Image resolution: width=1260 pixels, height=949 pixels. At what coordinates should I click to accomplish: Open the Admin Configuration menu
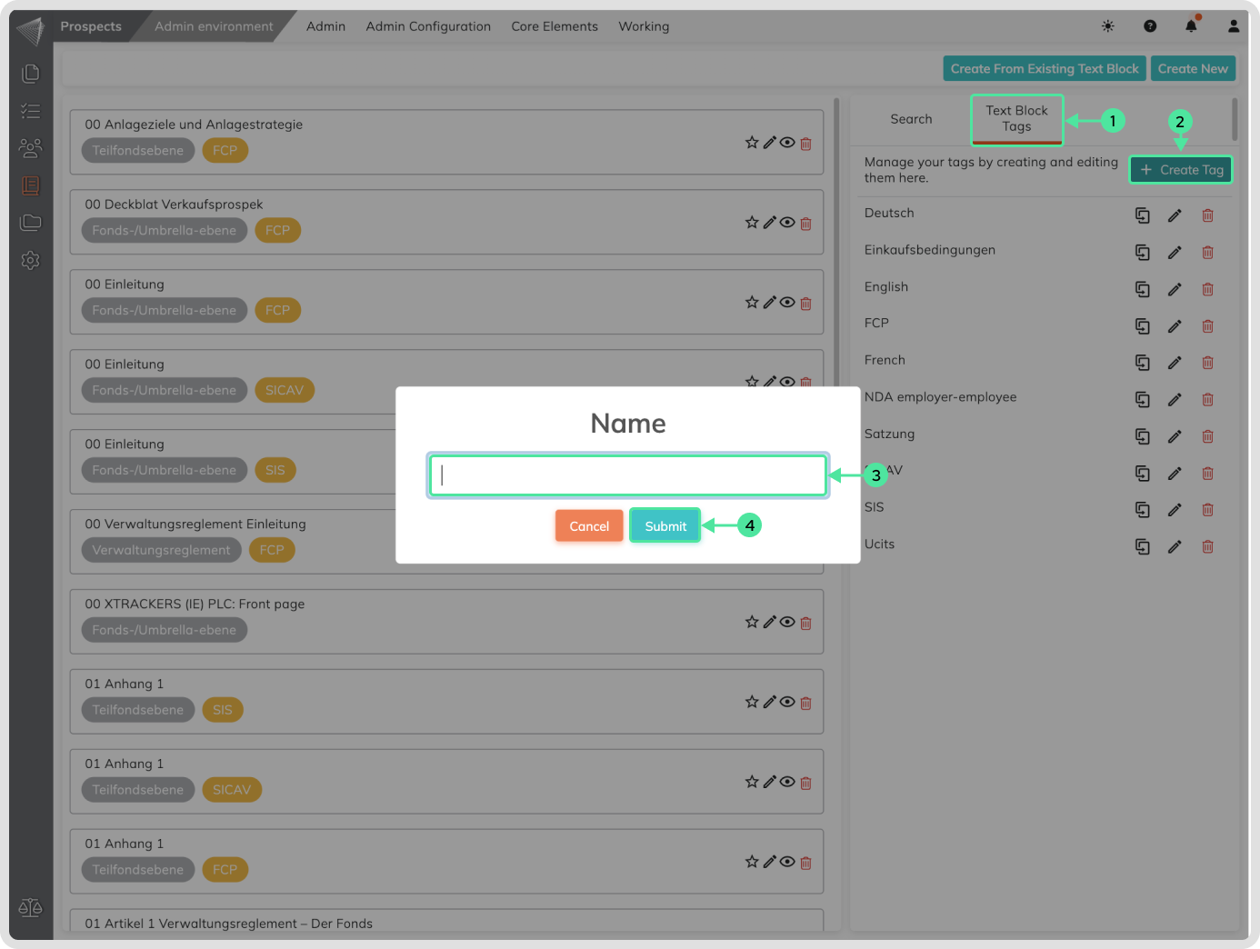[x=428, y=26]
